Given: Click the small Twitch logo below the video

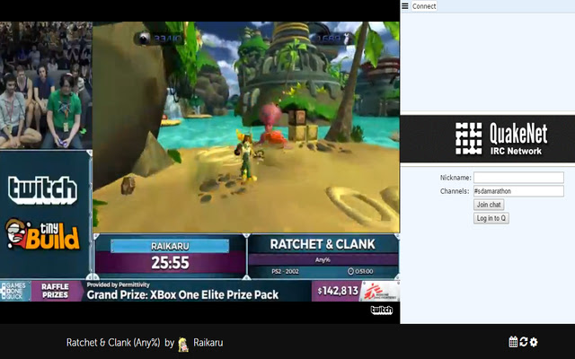Looking at the screenshot, I should click(x=381, y=310).
